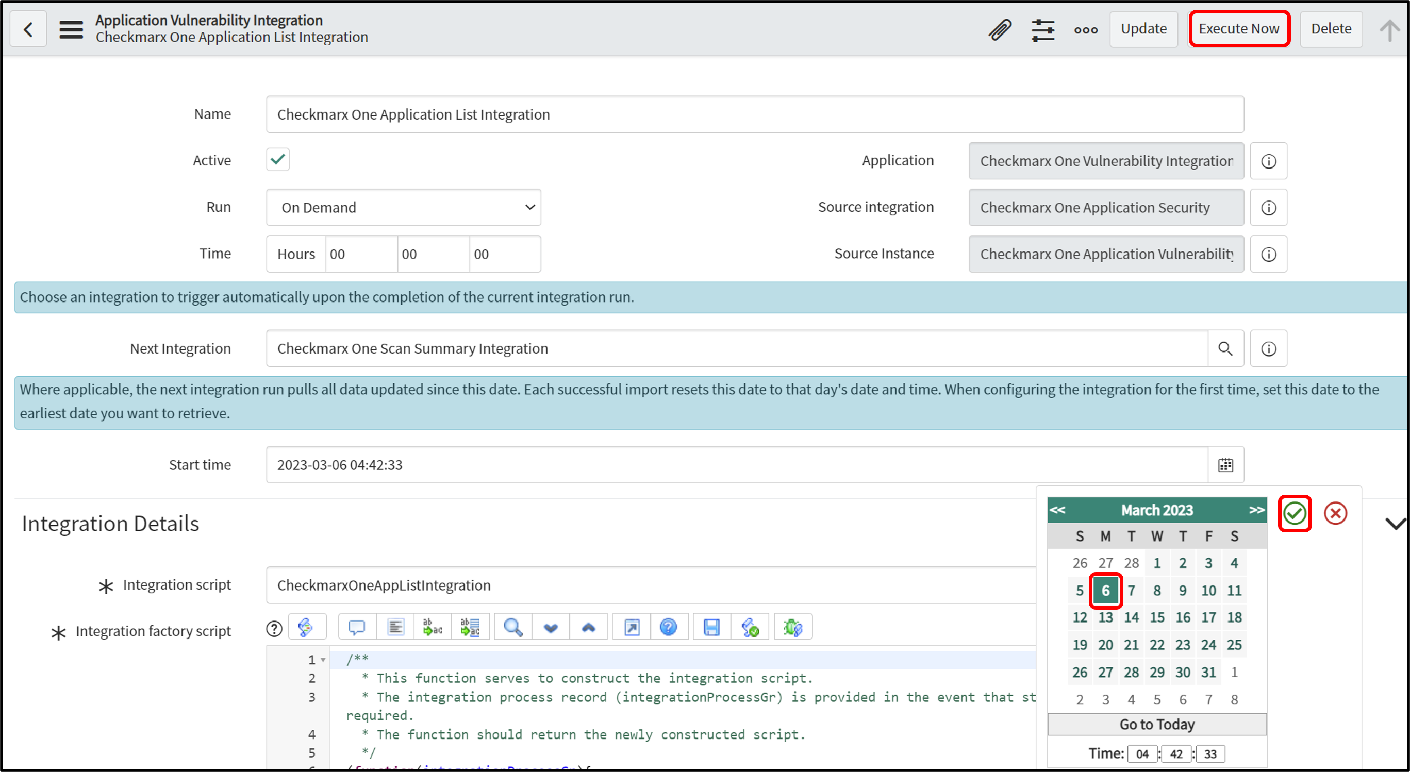Open the Run dropdown showing On Demand

click(403, 207)
